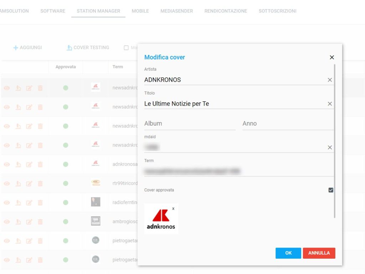Screen dimensions: 365x274
Task: Clear the Titolo field with its X
Action: [330, 104]
